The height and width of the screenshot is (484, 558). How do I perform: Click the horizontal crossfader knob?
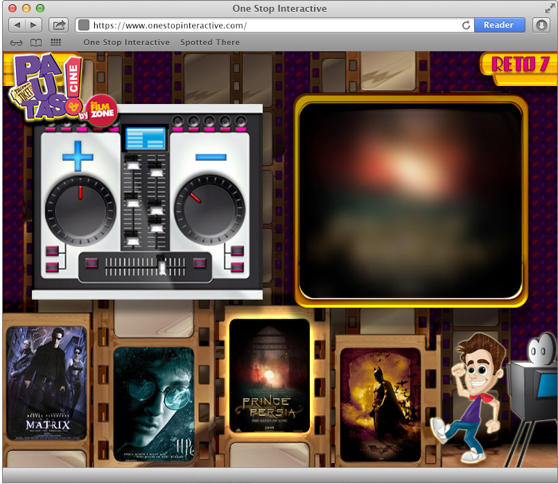pyautogui.click(x=162, y=266)
